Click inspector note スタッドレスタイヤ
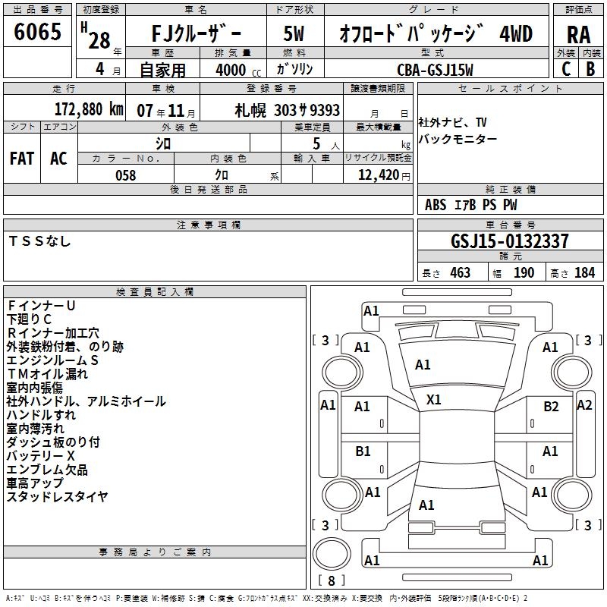 [x=57, y=496]
